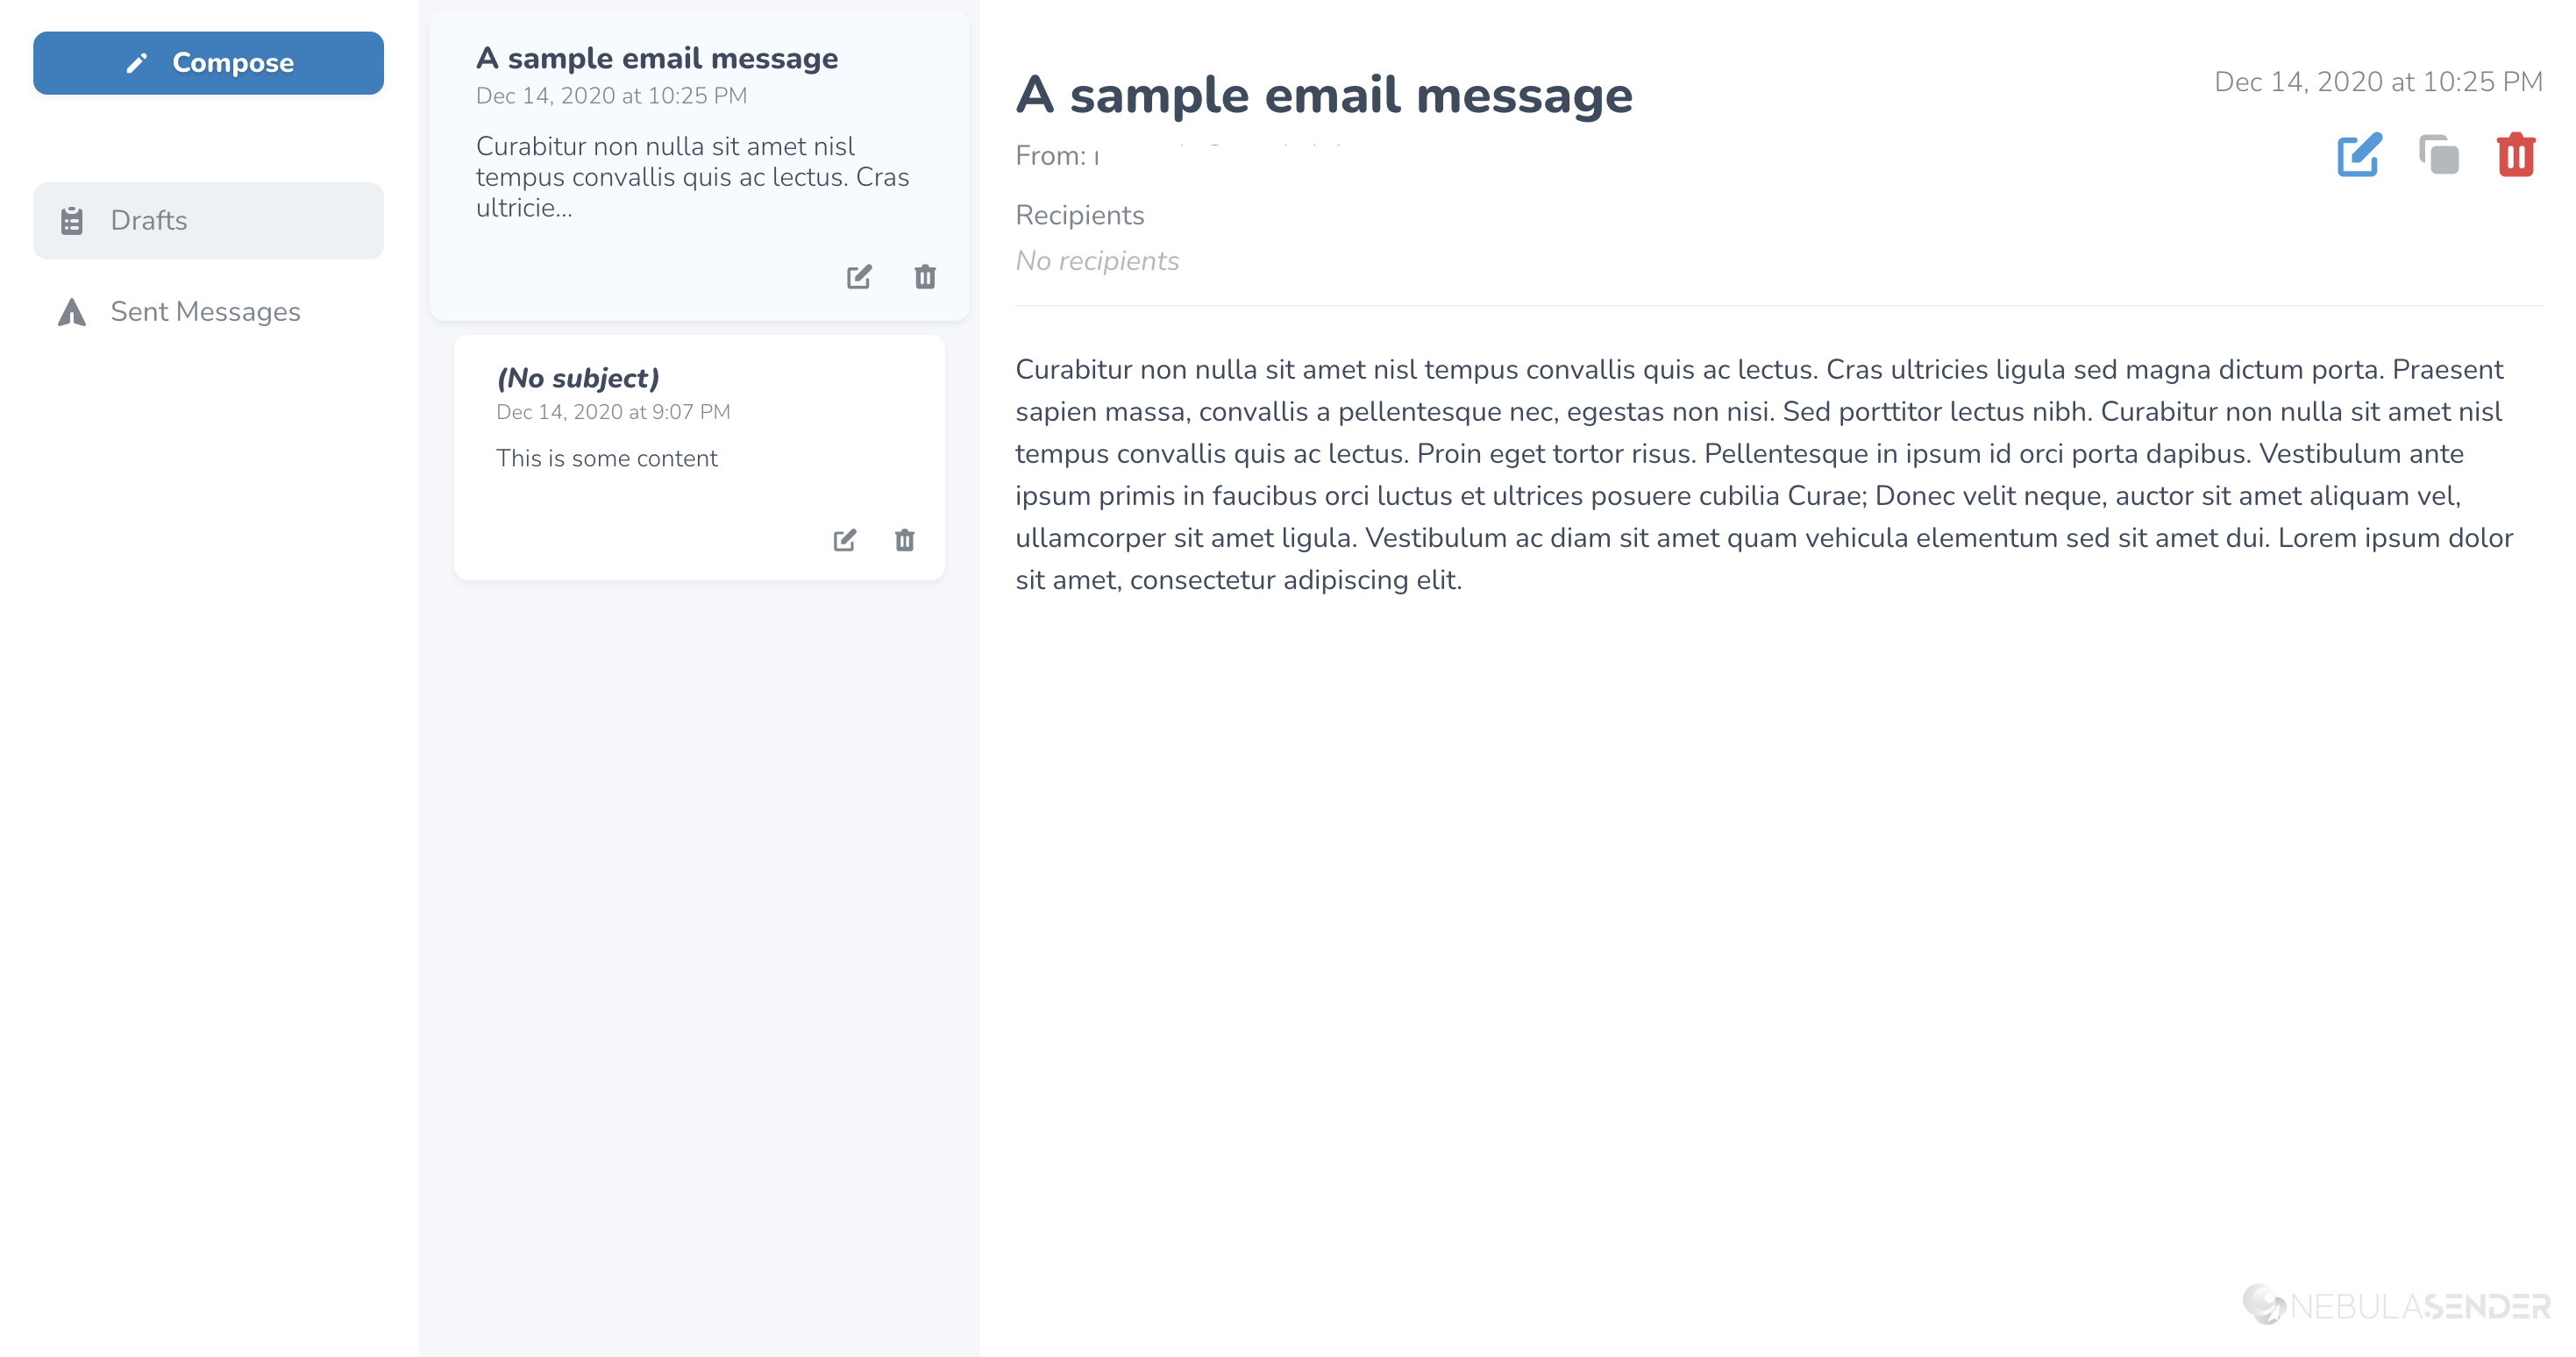Click the pencil icon in the Compose button
Viewport: 2576px width, 1357px height.
[137, 63]
